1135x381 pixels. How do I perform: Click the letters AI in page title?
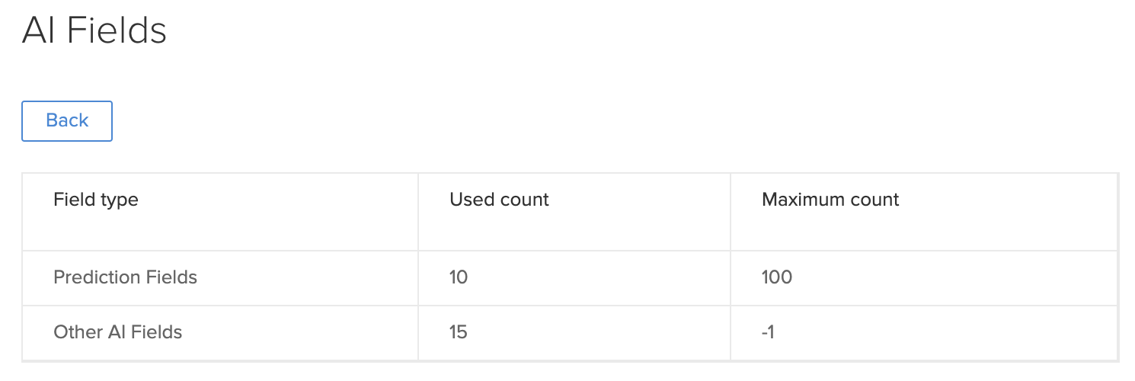point(37,31)
